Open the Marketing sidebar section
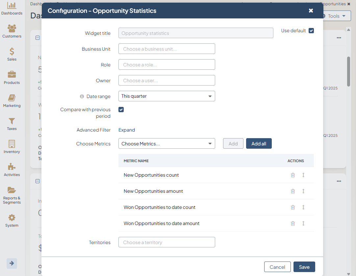356x276 pixels. tap(12, 101)
